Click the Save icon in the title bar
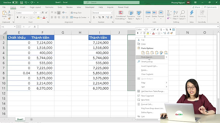Screen dimensions: 220x123 21,2
